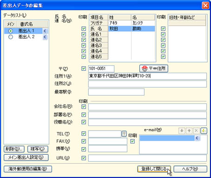Toggle print checkbox left of 連名3 row
The height and width of the screenshot is (178, 211).
[x=84, y=45]
